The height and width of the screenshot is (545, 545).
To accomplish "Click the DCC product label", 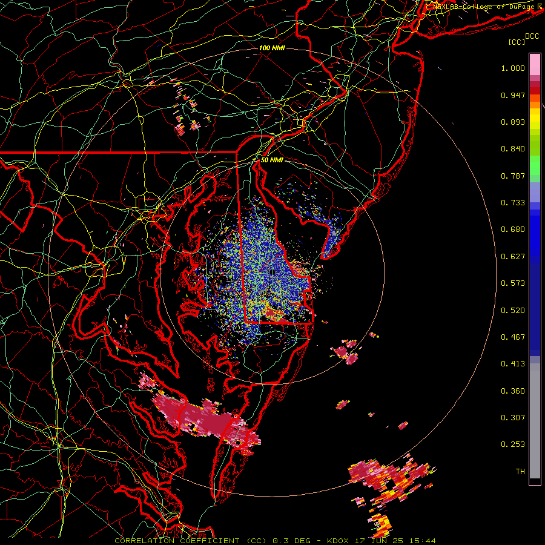I will (x=532, y=36).
